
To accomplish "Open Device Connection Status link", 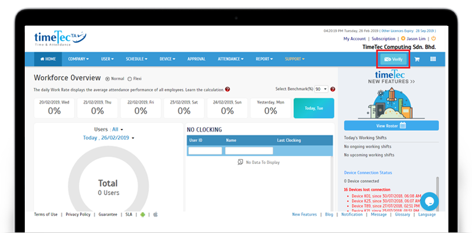I will click(x=368, y=173).
